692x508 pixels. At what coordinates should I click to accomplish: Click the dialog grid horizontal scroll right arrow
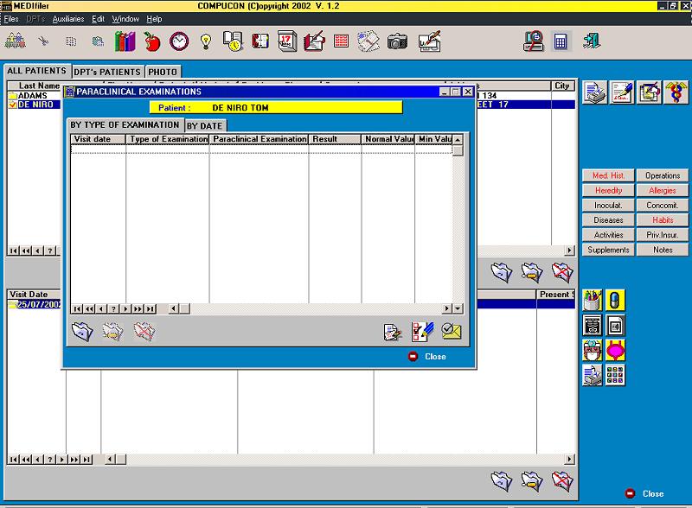[447, 308]
